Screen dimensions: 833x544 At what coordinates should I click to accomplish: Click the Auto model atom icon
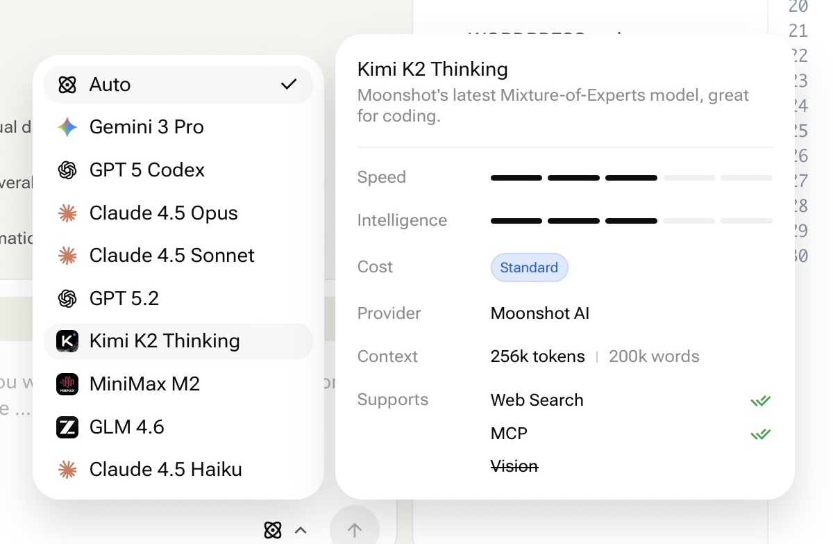point(67,85)
